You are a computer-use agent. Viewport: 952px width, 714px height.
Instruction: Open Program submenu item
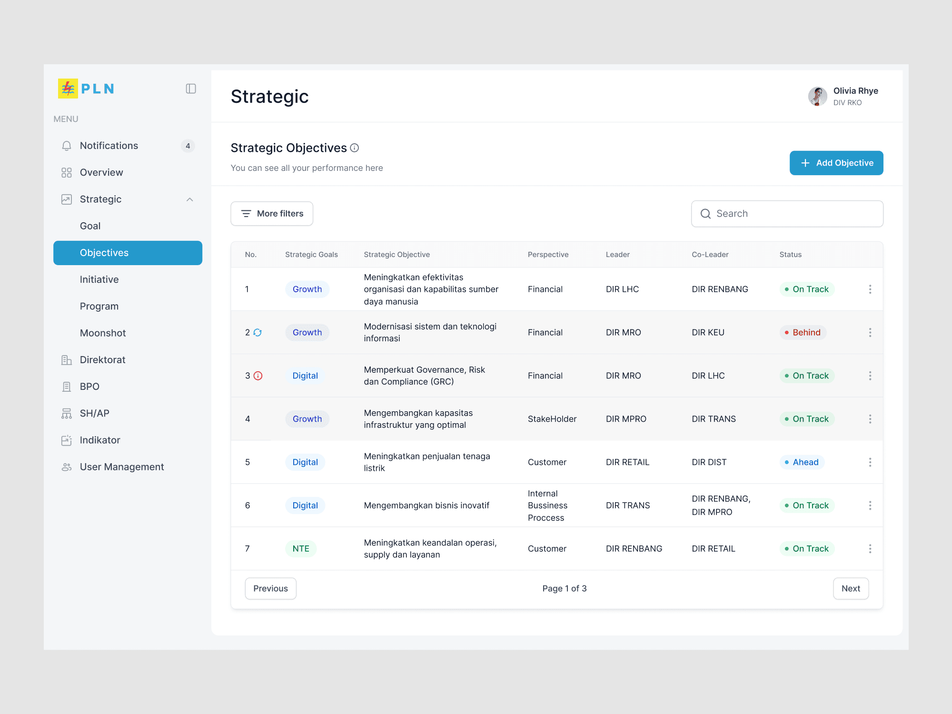pyautogui.click(x=128, y=306)
